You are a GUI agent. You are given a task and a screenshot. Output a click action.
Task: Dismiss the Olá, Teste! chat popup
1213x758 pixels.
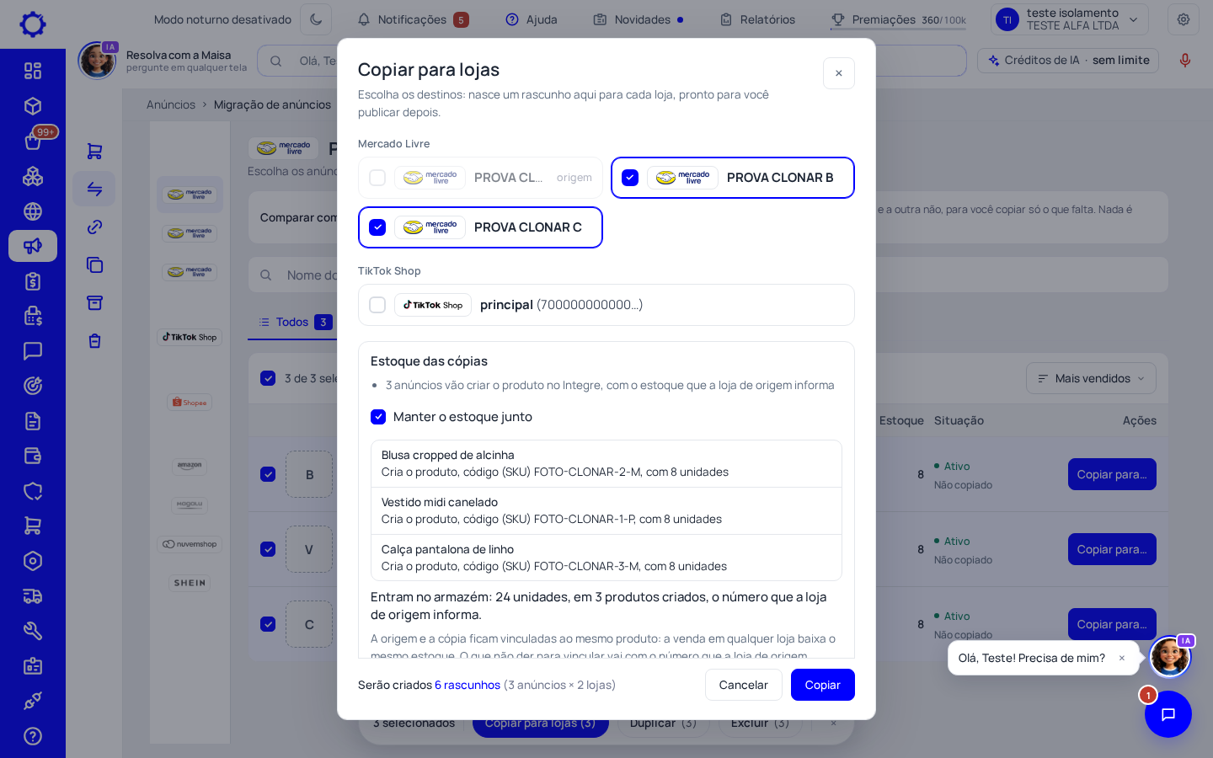click(1122, 658)
